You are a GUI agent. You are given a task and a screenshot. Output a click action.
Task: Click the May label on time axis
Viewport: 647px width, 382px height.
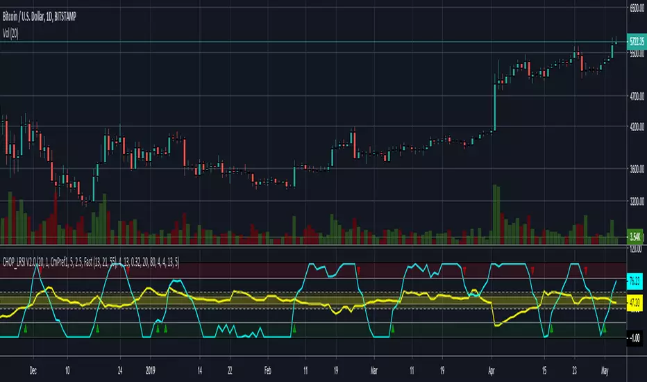click(605, 371)
